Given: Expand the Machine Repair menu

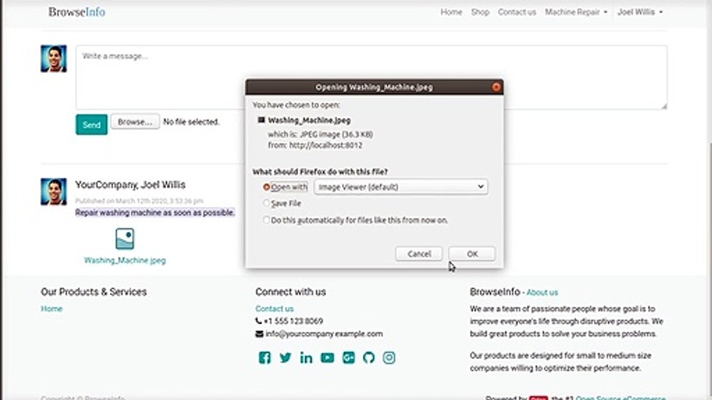Looking at the screenshot, I should 576,12.
